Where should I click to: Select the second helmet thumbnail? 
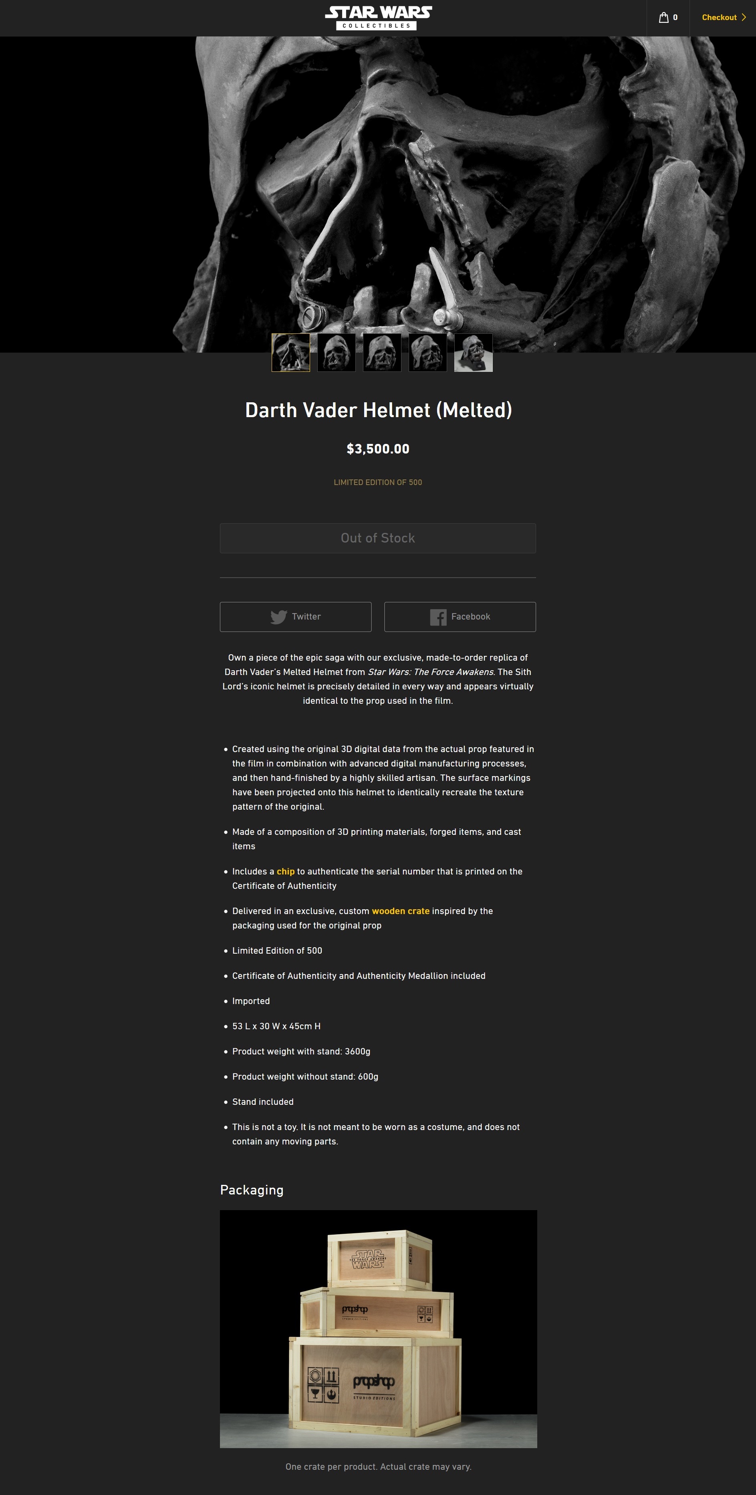click(x=337, y=352)
